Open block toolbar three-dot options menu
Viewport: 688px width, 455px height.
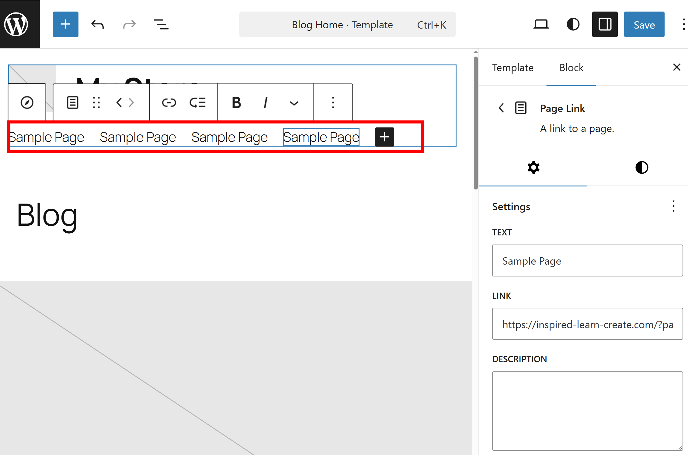(333, 102)
